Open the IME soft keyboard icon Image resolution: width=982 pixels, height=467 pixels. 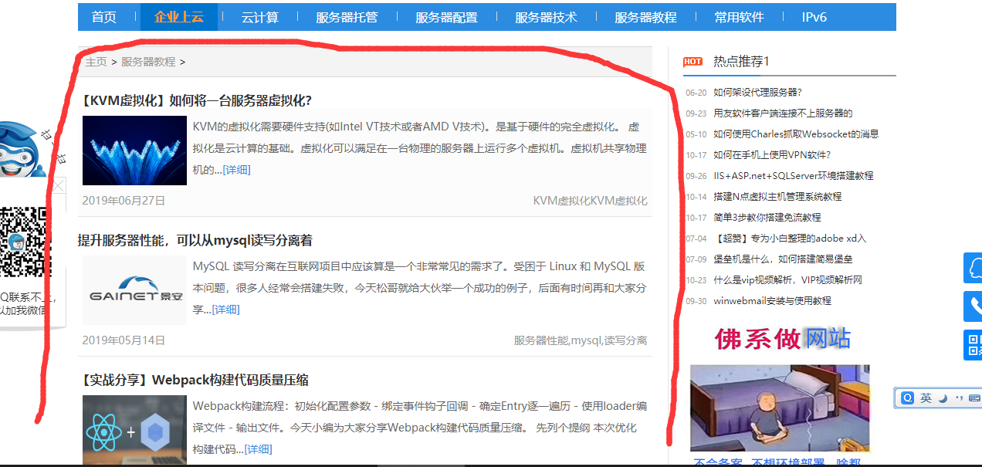974,398
